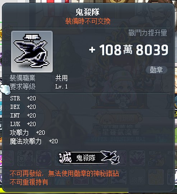This screenshot has height=194, width=177.
Task: Click the 鬼殺隊 medal preview banner text
Action: coord(86,158)
